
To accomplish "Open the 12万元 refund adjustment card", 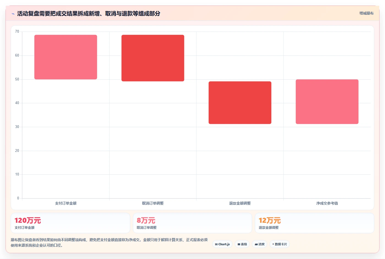I will pyautogui.click(x=314, y=223).
